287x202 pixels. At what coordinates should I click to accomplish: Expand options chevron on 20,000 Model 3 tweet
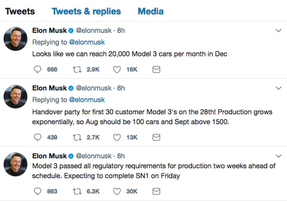pos(278,31)
